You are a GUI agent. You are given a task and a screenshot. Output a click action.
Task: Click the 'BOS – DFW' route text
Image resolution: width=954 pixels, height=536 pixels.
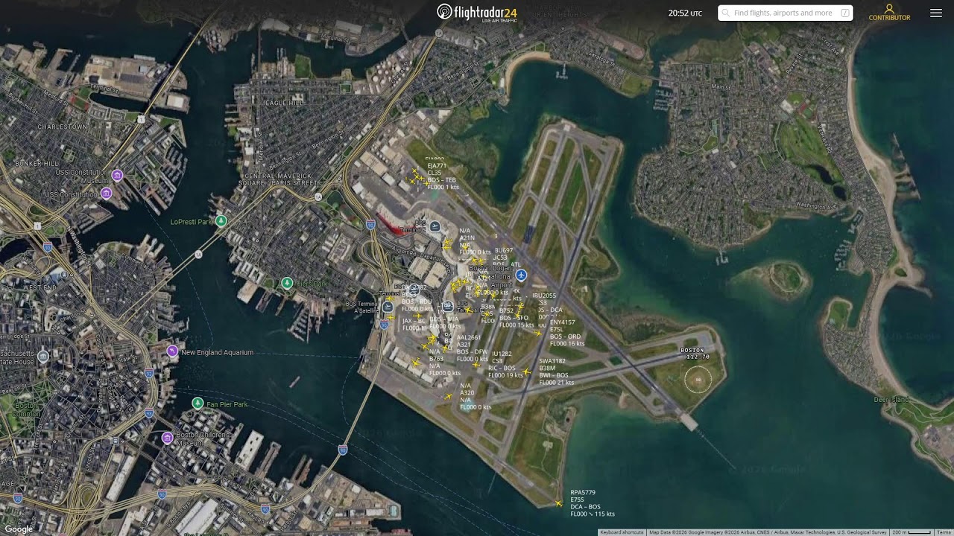click(472, 351)
